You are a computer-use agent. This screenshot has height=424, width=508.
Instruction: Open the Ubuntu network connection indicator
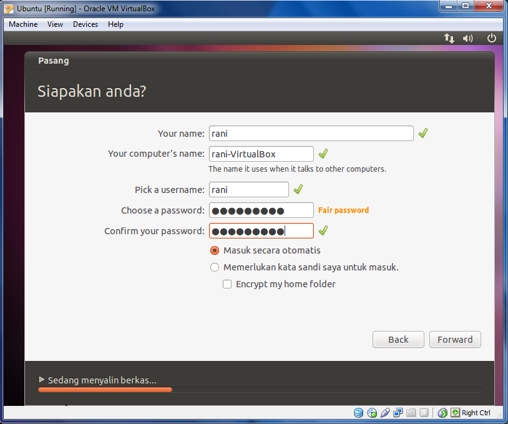[x=449, y=38]
